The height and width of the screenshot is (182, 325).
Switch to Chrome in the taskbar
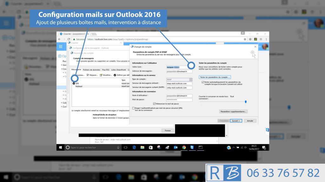(184, 147)
